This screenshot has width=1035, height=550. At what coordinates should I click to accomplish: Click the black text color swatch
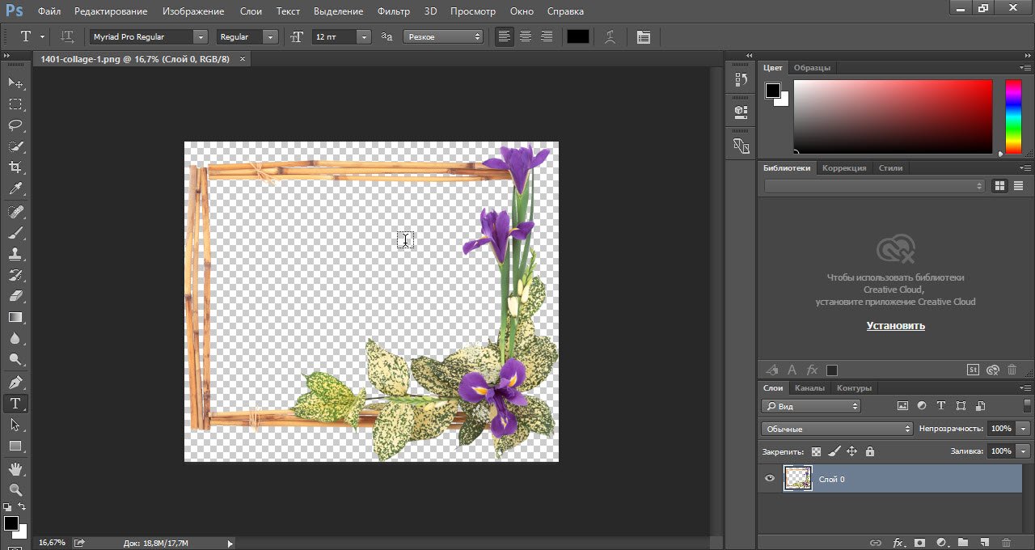pyautogui.click(x=577, y=37)
